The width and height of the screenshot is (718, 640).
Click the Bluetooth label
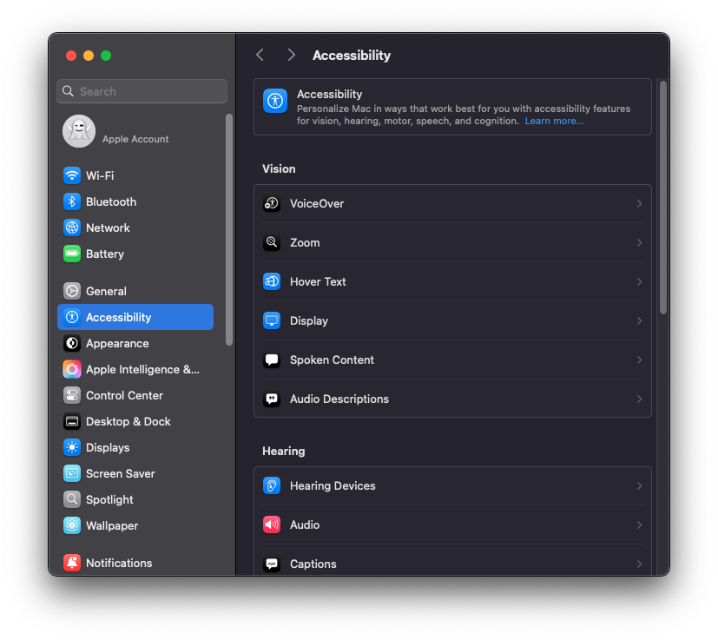[111, 201]
